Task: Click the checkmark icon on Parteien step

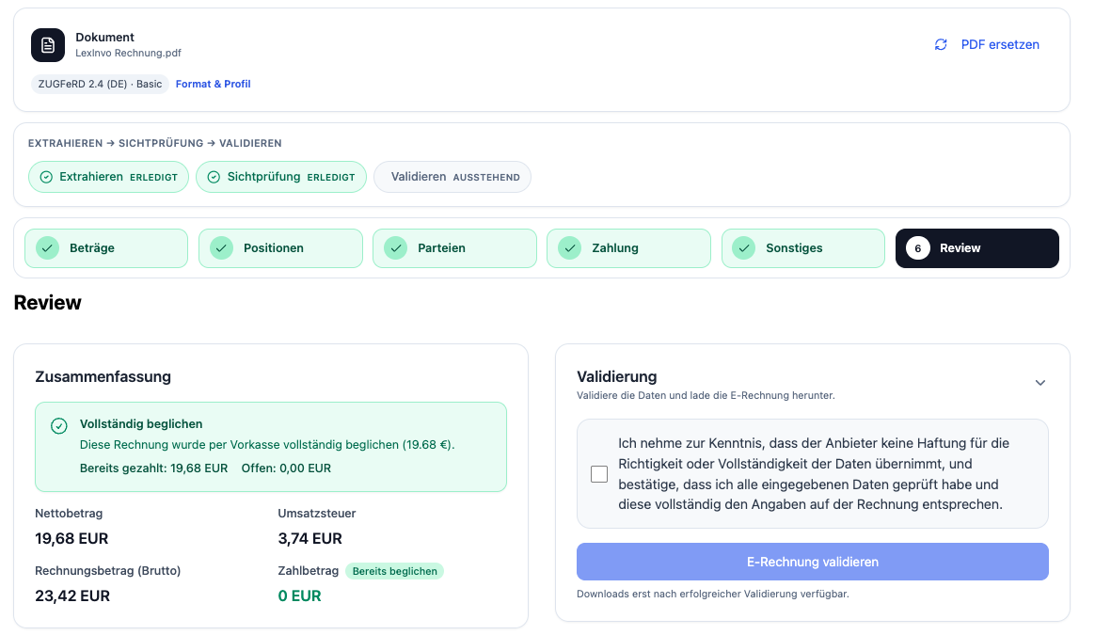Action: pos(395,248)
